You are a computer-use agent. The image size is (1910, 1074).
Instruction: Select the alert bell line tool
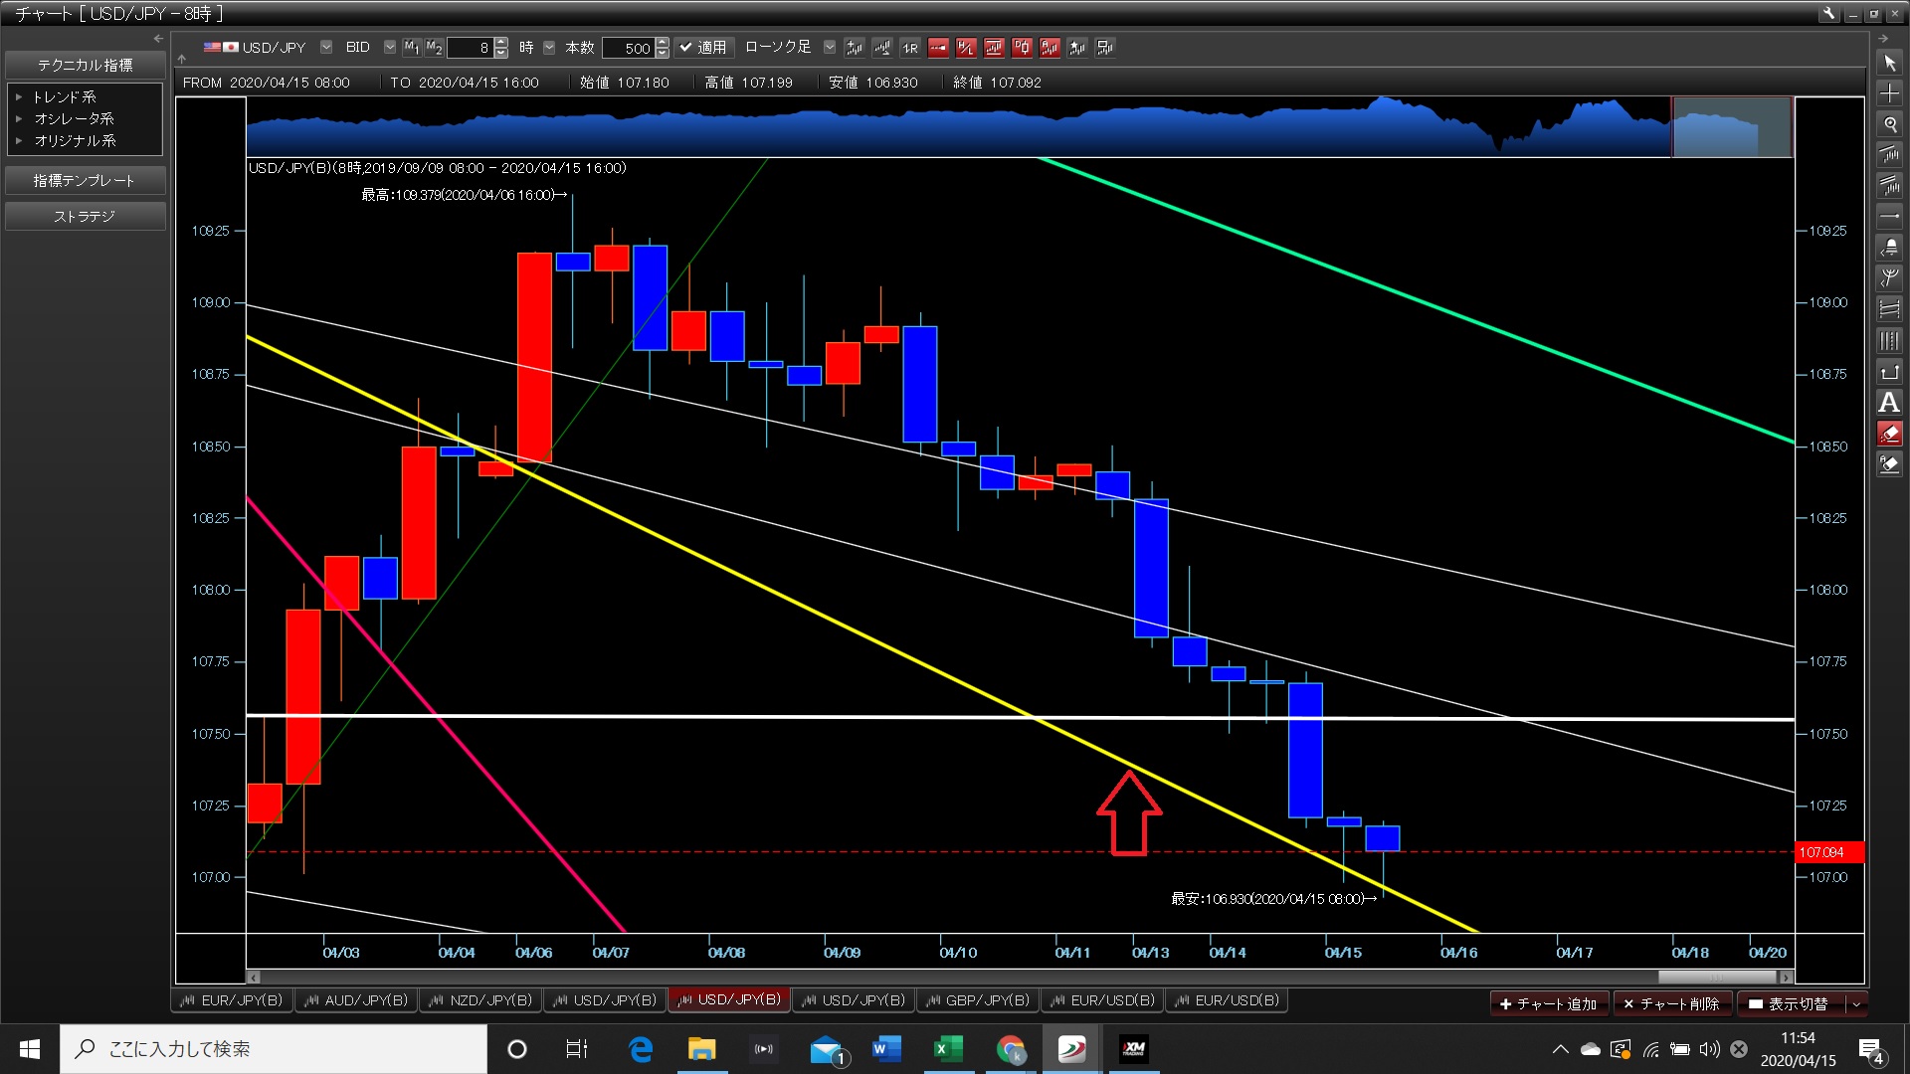coord(1889,248)
